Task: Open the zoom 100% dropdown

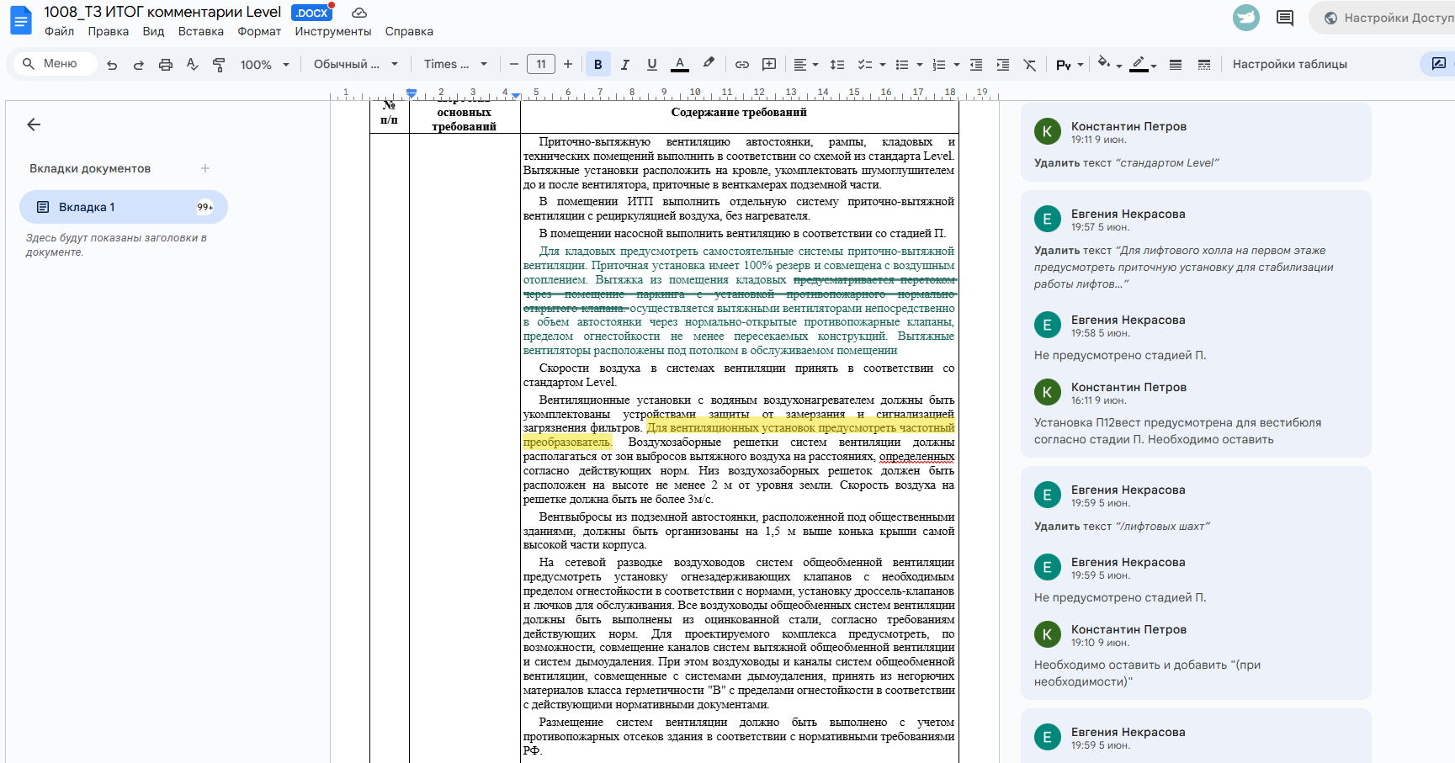Action: coord(264,65)
